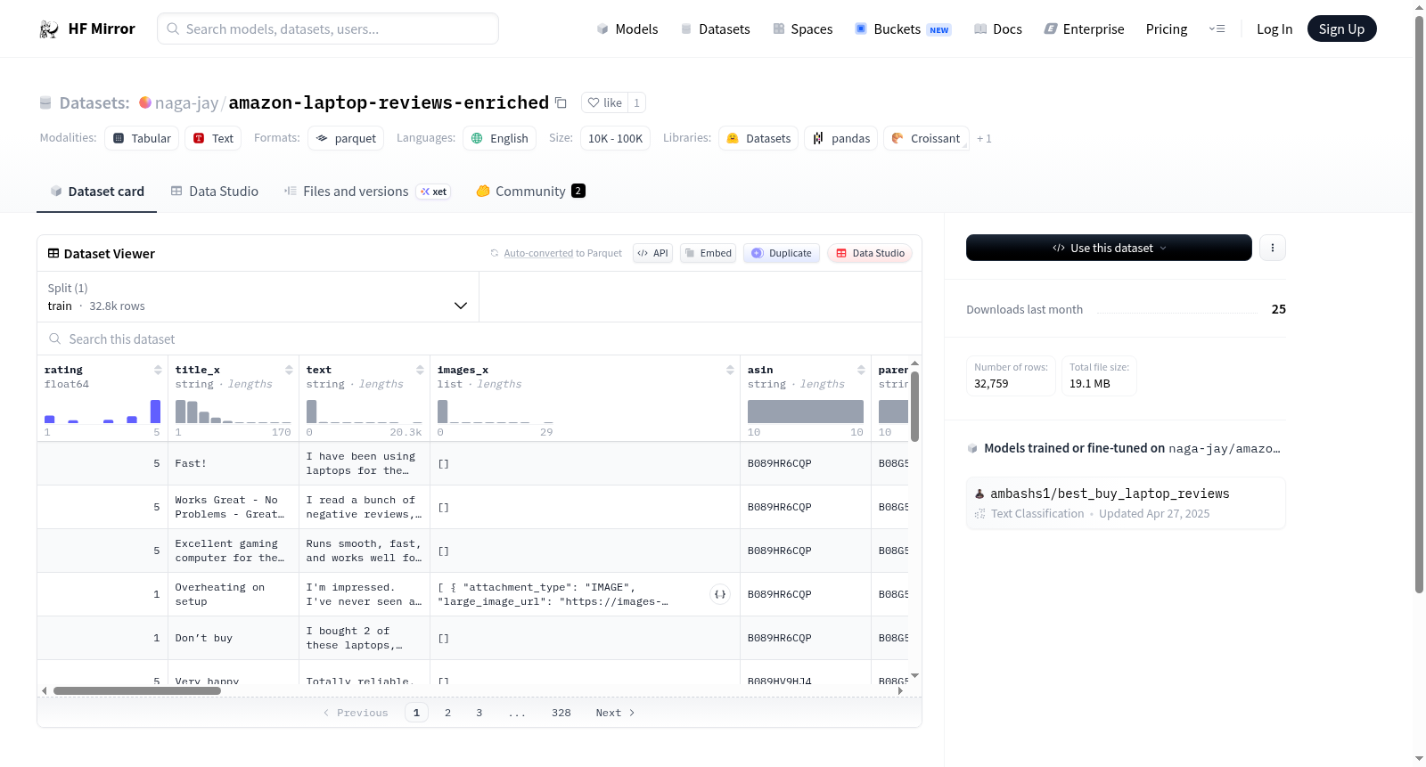Jump to page 2 of the table
This screenshot has width=1426, height=767.
point(447,713)
